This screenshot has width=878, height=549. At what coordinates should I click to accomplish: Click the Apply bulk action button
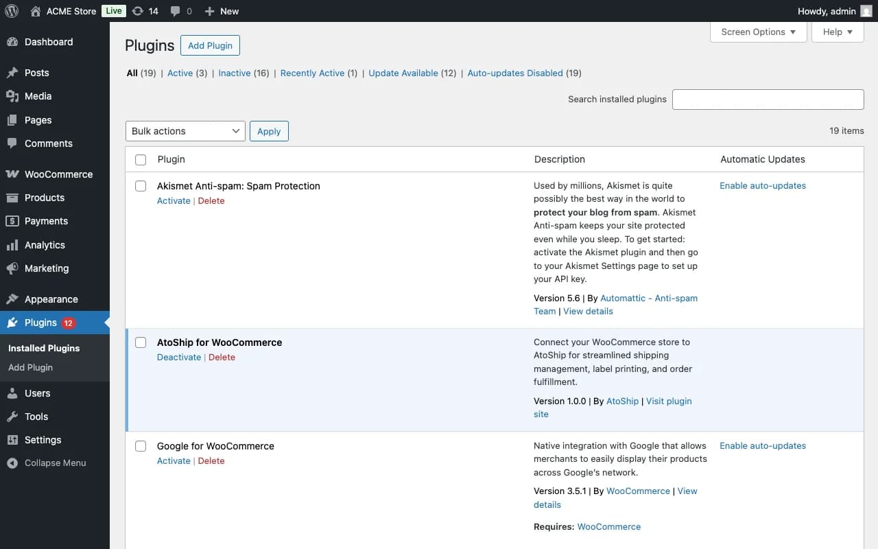coord(269,131)
